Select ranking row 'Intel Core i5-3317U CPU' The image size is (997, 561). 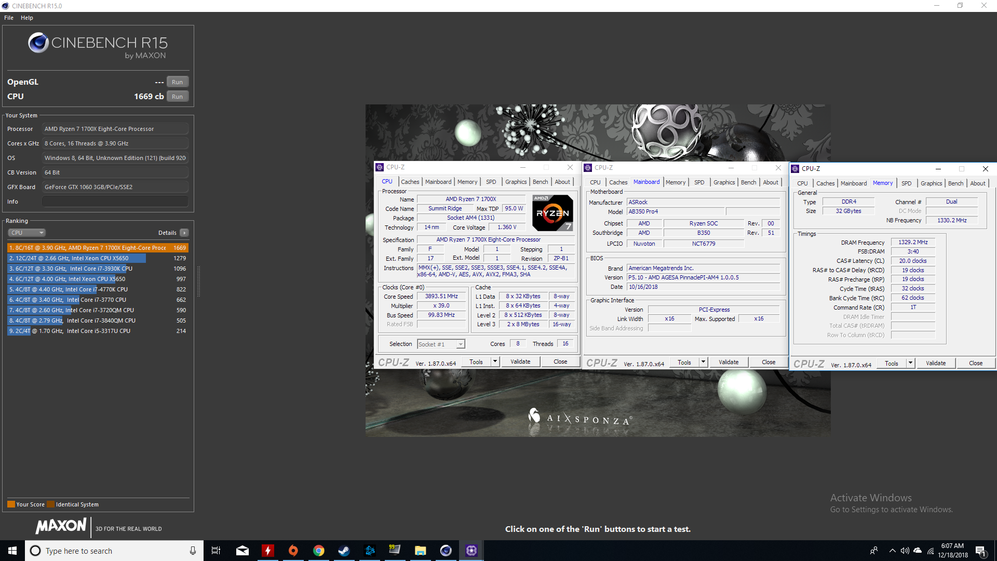tap(98, 331)
